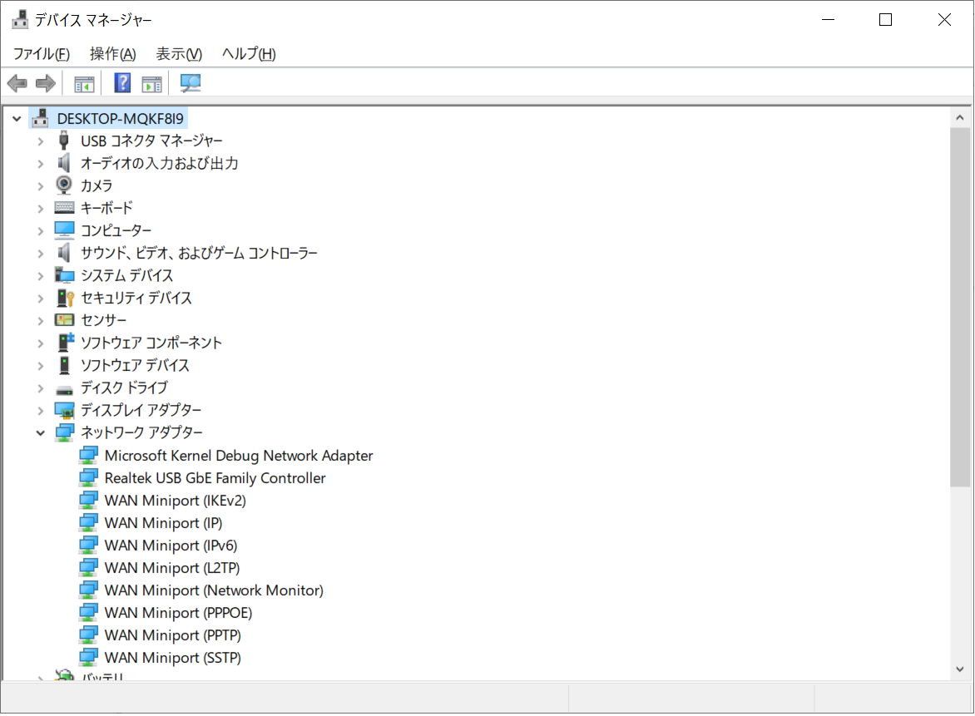Open Help via blue question mark icon
The height and width of the screenshot is (716, 975).
click(122, 82)
